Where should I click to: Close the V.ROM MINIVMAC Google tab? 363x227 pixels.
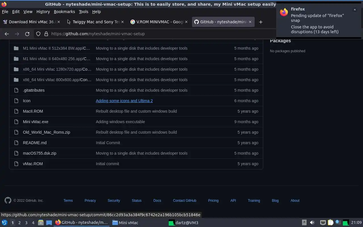pyautogui.click(x=186, y=22)
